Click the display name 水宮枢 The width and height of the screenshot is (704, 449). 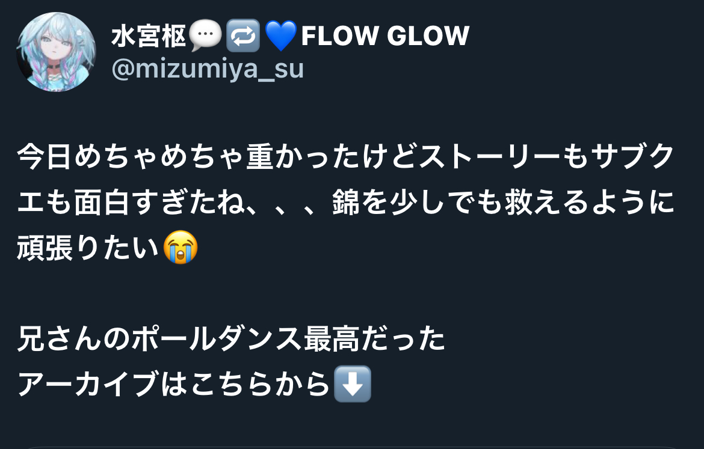(x=149, y=36)
